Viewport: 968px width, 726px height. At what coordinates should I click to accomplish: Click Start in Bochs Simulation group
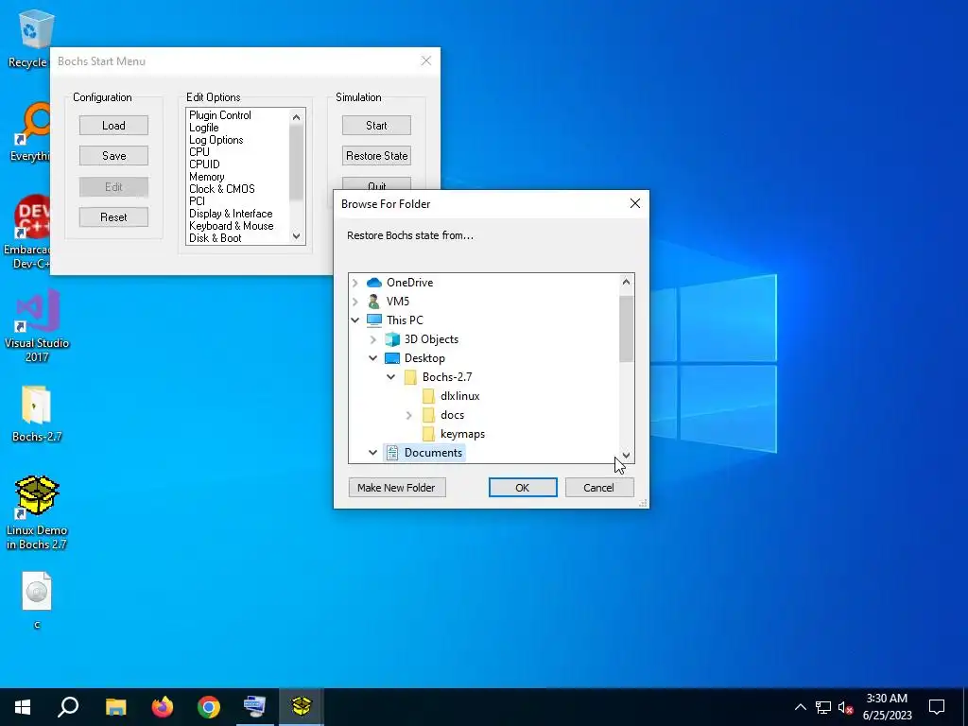[376, 126]
